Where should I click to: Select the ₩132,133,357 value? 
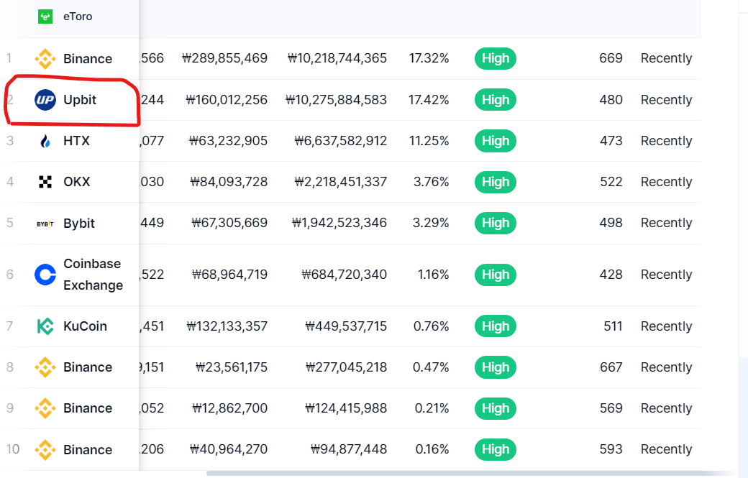(227, 326)
